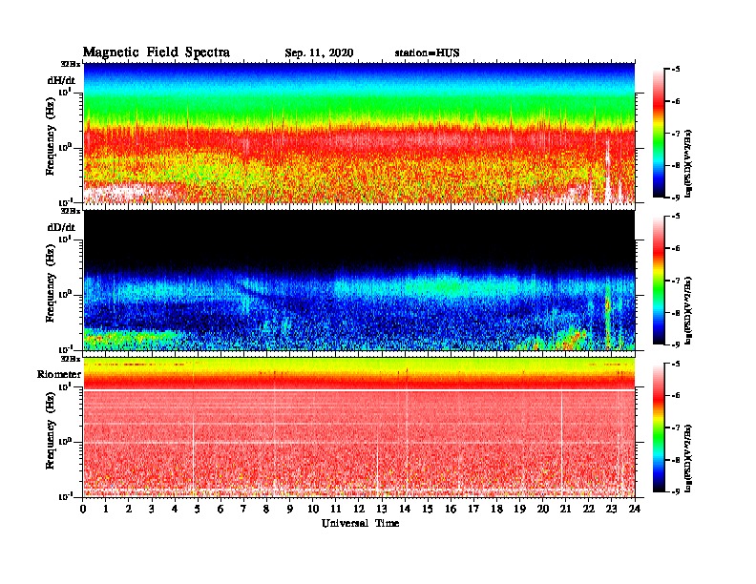
Task: Click the log PSD label beside dH/dt color scale
Action: coord(689,163)
